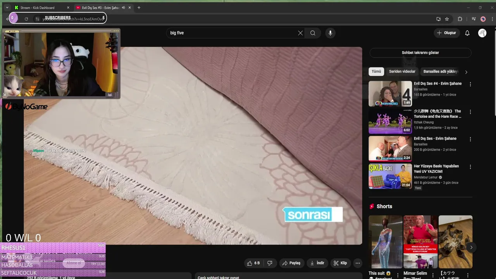Submit the YouTube search with magnifier icon
This screenshot has width=496, height=279.
[313, 33]
